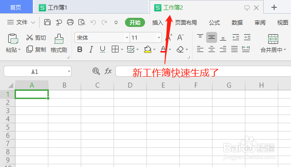This screenshot has height=167, width=291.
Task: Switch to the 数据 ribbon tab
Action: tap(237, 23)
